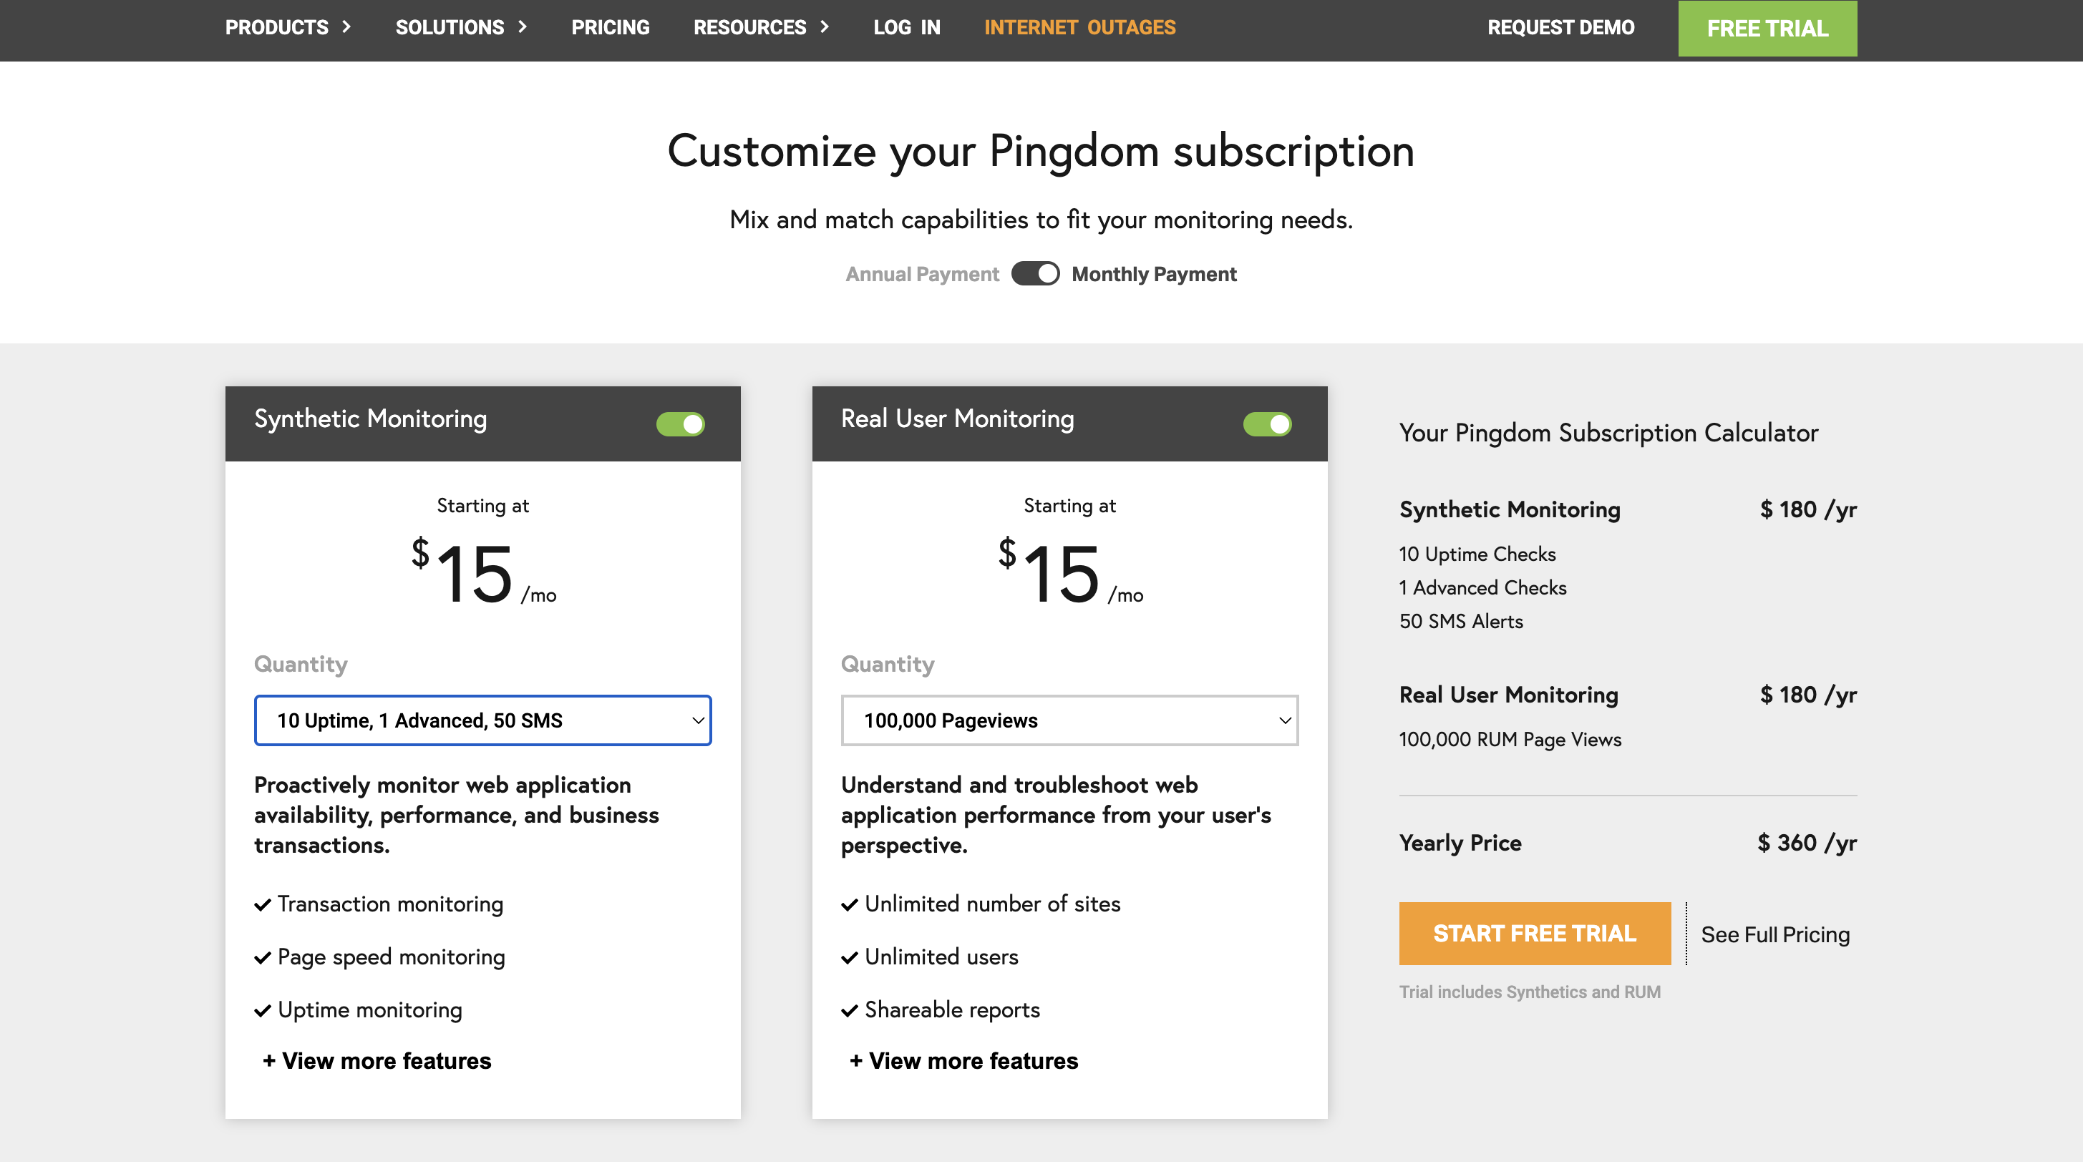This screenshot has height=1169, width=2083.
Task: Expand View more features under Synthetic Monitoring
Action: [x=377, y=1061]
